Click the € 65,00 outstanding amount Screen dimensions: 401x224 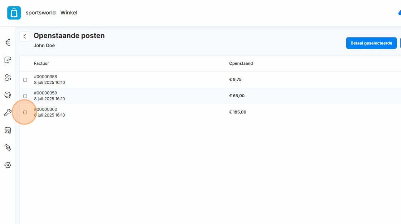[x=237, y=96]
